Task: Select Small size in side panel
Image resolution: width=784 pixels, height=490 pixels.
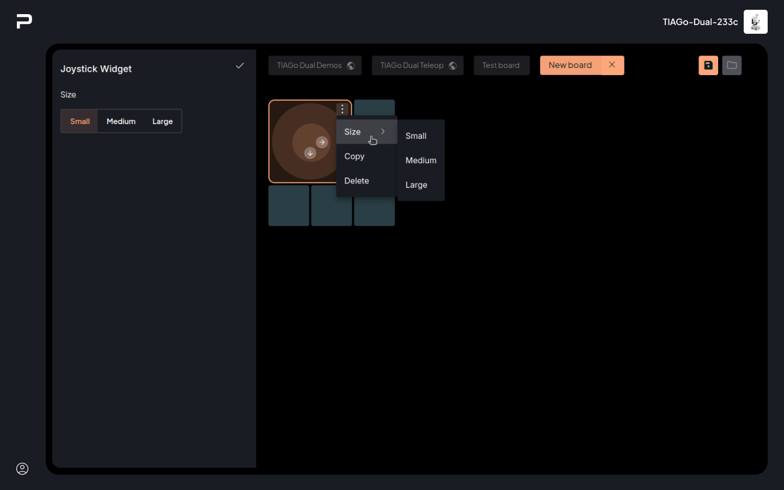Action: (x=80, y=121)
